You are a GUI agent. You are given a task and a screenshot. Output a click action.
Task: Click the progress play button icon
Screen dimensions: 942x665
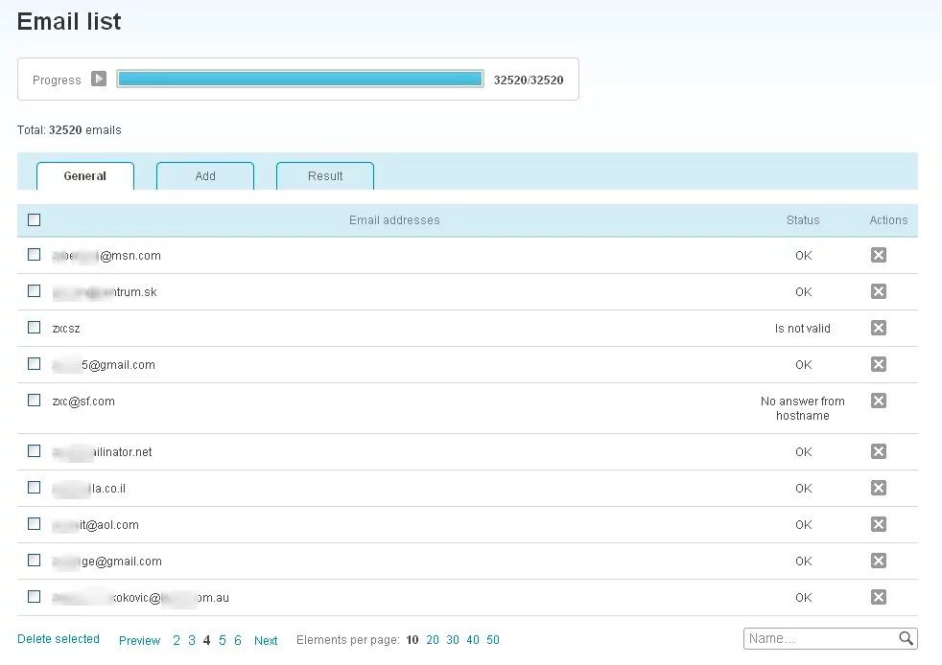(x=99, y=79)
